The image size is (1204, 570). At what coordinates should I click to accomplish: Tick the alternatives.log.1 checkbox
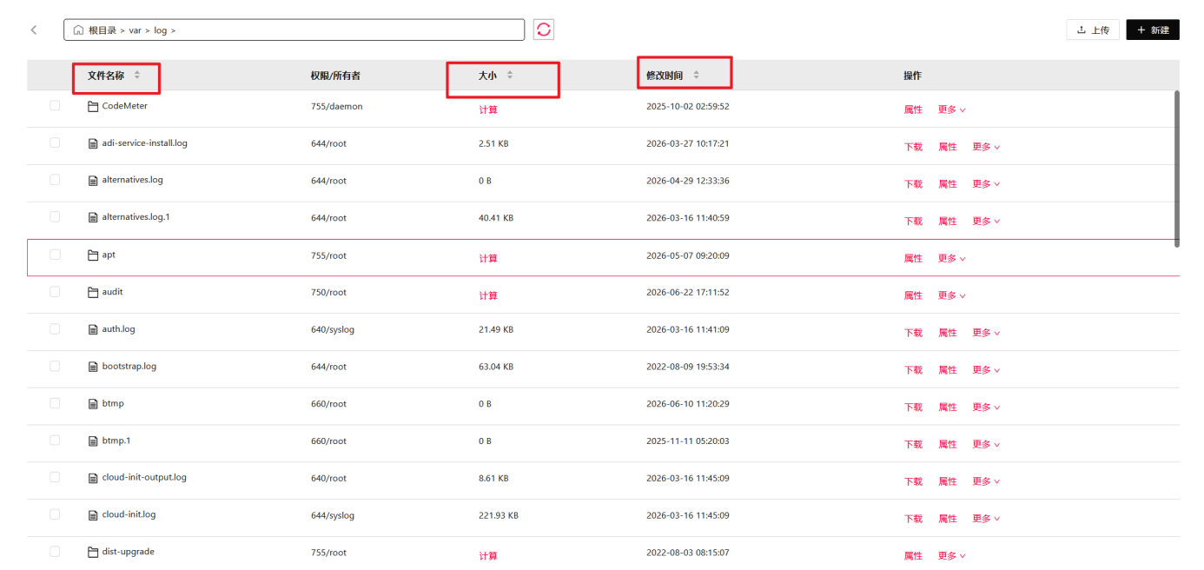(55, 217)
